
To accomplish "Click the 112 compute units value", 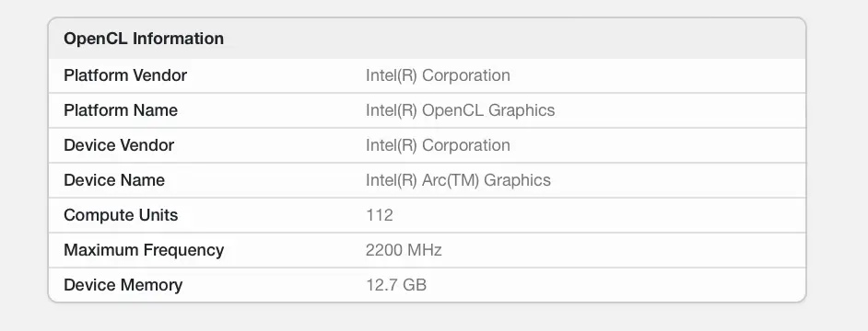I will 380,215.
